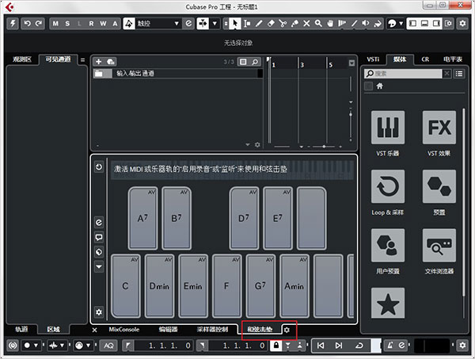Open the VST 乐器 (VST instruments) browser
This screenshot has width=475, height=359.
[x=388, y=132]
